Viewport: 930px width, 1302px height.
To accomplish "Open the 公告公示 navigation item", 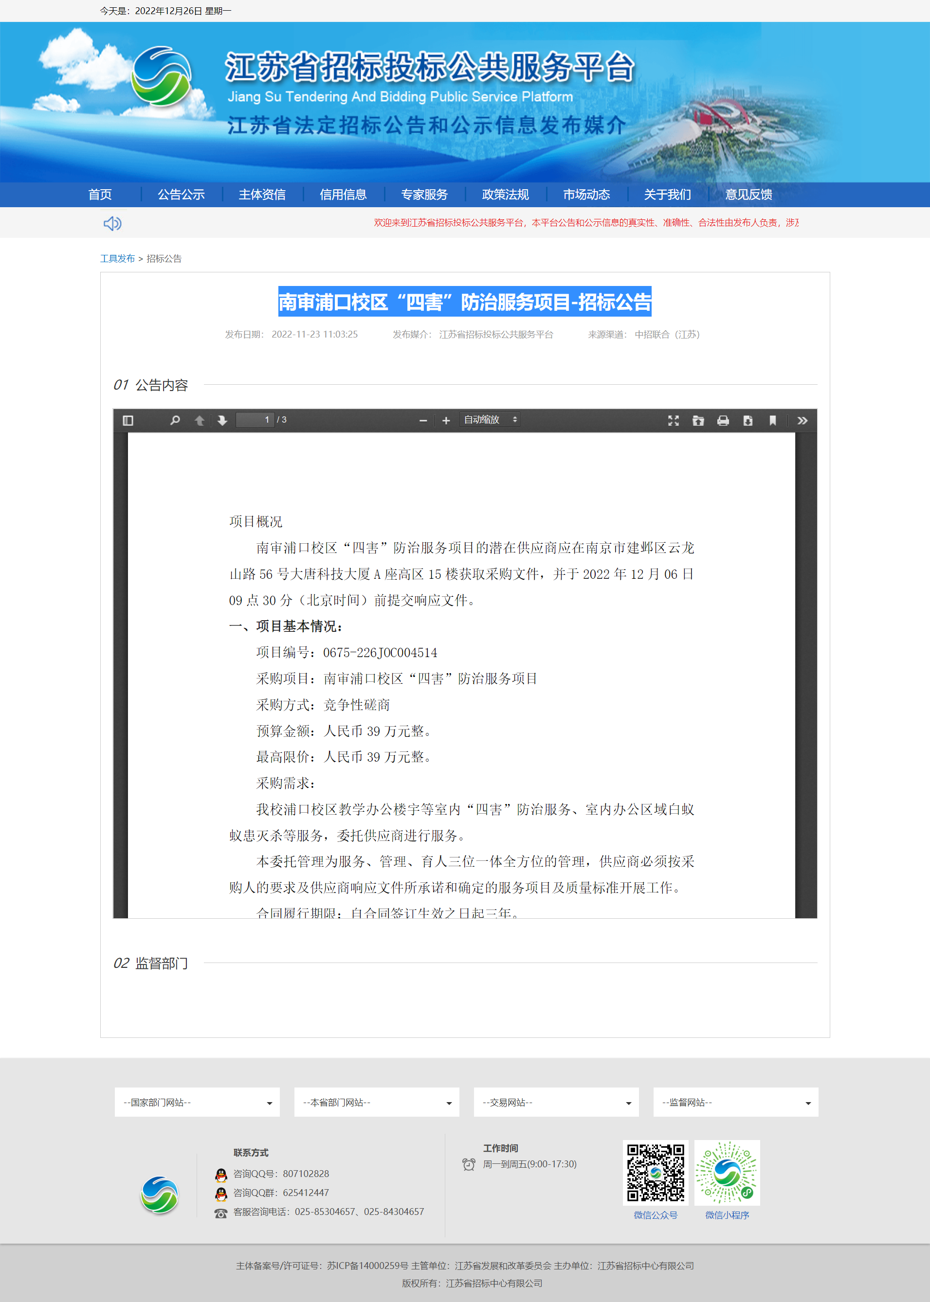I will 182,195.
